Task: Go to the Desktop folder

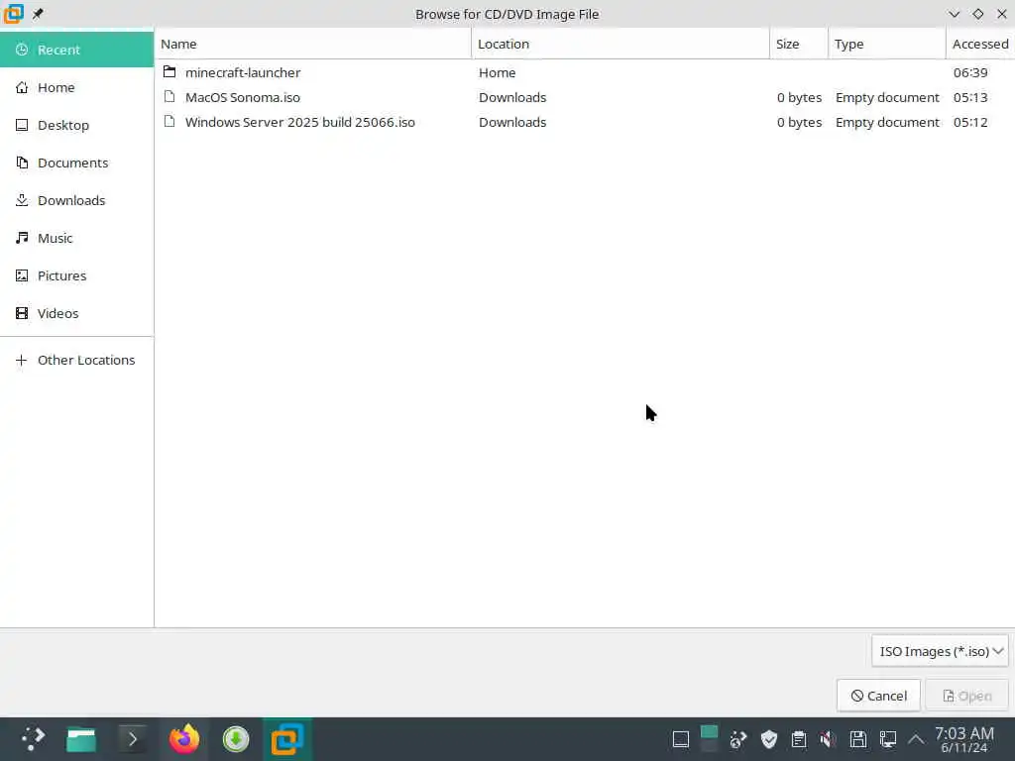Action: pyautogui.click(x=76, y=125)
